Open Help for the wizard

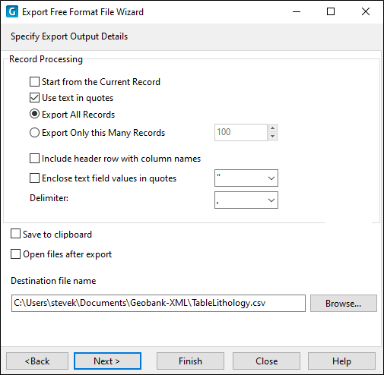click(341, 361)
